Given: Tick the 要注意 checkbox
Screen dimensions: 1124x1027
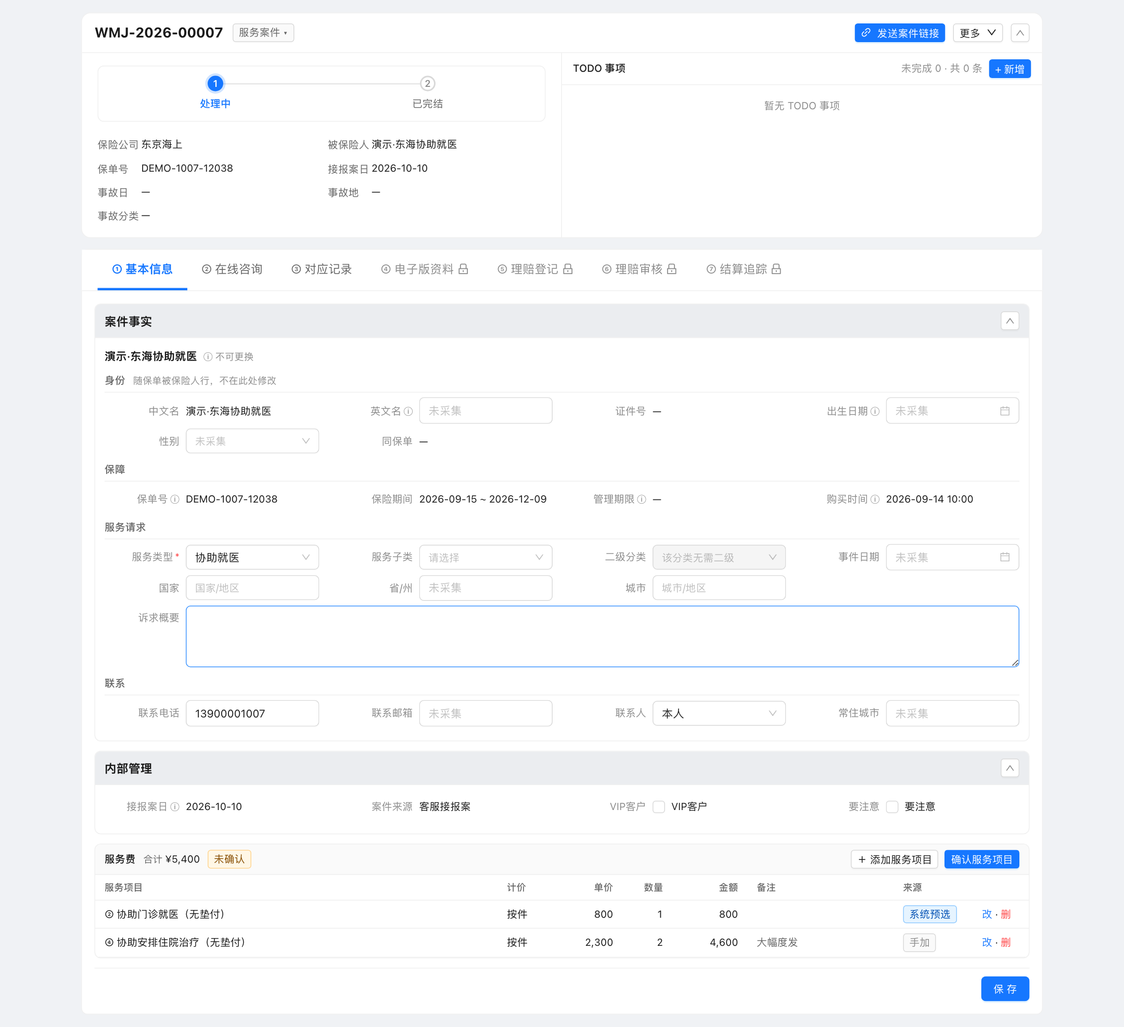Looking at the screenshot, I should 892,807.
